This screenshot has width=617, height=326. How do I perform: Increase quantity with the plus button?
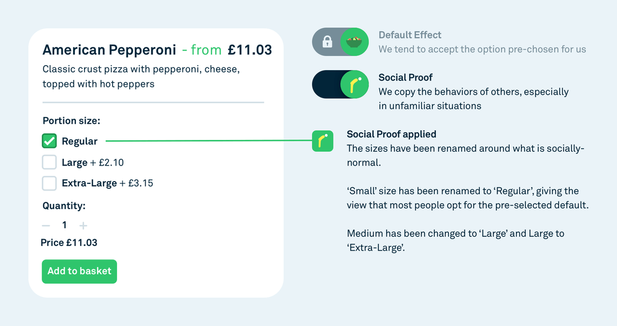pyautogui.click(x=83, y=226)
